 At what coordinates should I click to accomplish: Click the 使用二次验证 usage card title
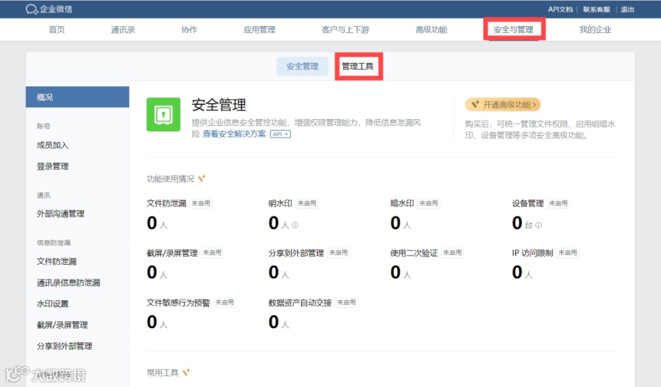414,253
